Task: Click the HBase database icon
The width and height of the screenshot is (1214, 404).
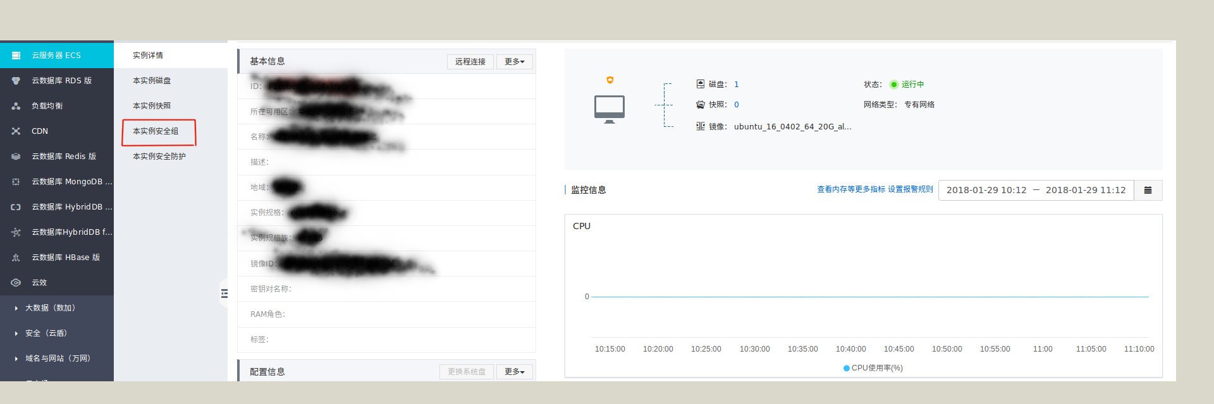Action: tap(16, 258)
